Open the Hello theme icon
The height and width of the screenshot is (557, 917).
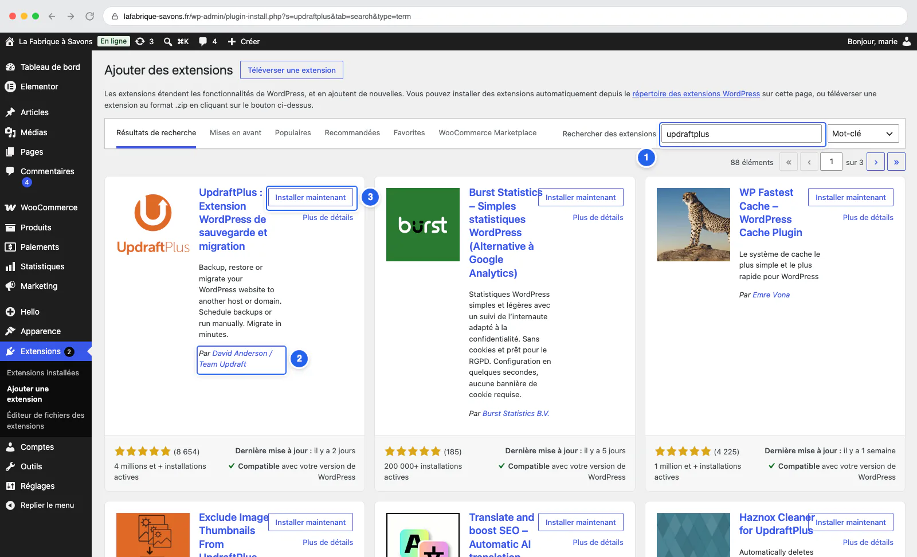(x=10, y=312)
